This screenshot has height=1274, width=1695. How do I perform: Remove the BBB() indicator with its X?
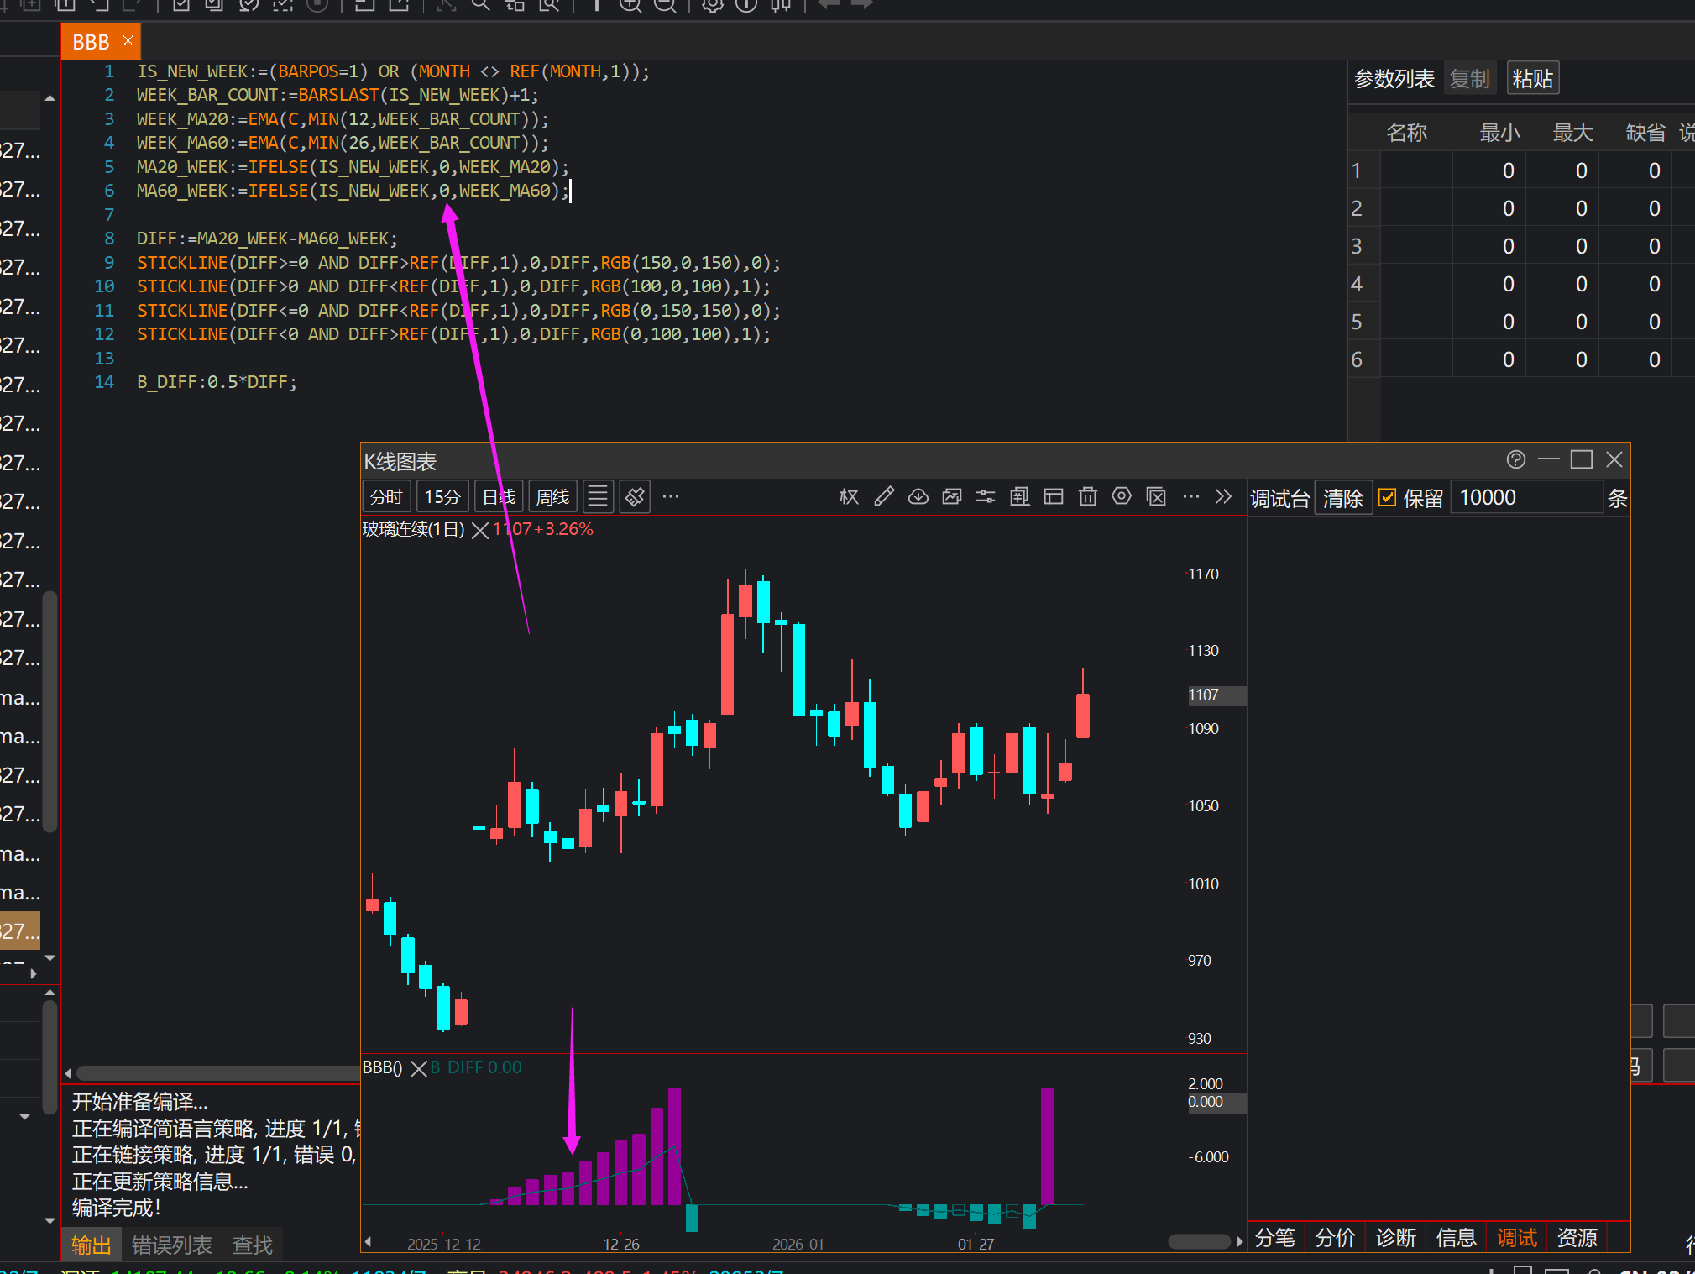pyautogui.click(x=418, y=1068)
